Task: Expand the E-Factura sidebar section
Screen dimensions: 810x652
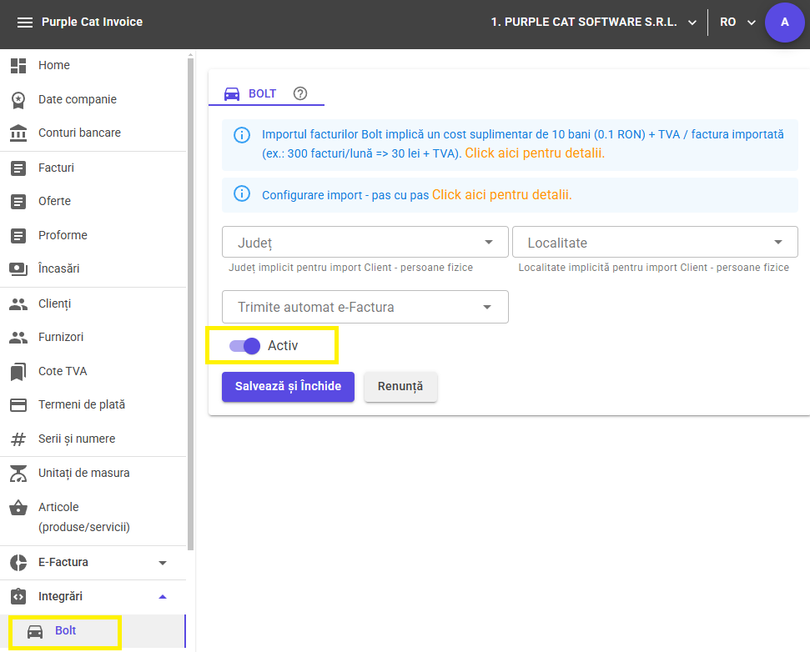Action: [93, 563]
